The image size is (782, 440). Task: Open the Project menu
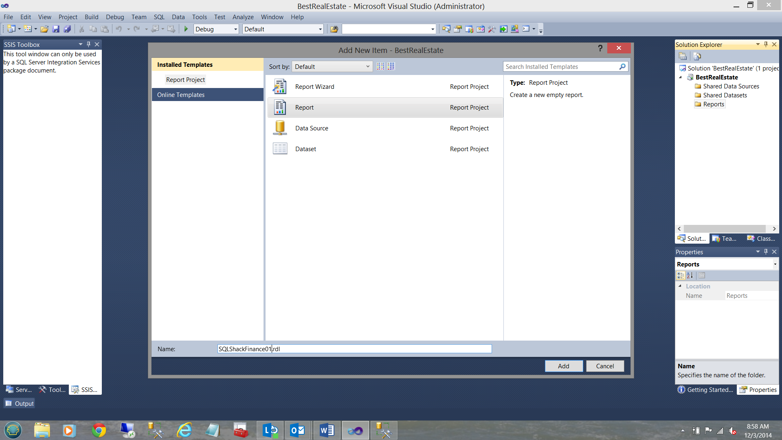point(68,17)
